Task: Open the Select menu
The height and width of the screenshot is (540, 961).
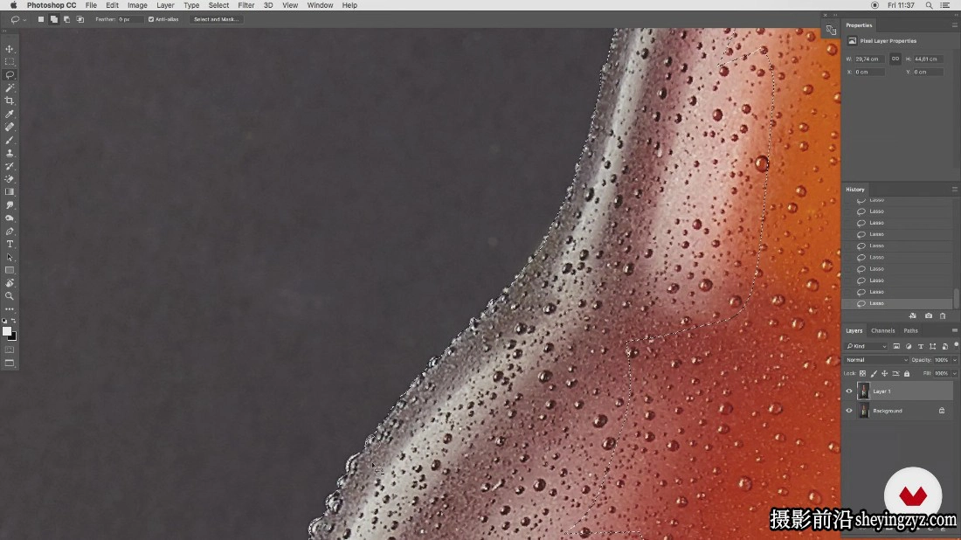Action: [218, 5]
